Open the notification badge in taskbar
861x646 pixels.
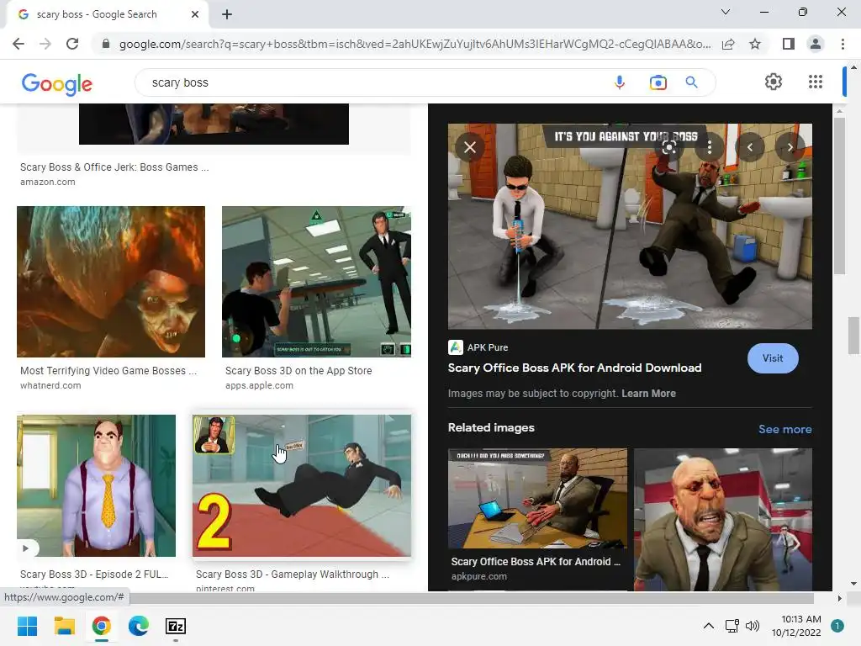pyautogui.click(x=837, y=626)
